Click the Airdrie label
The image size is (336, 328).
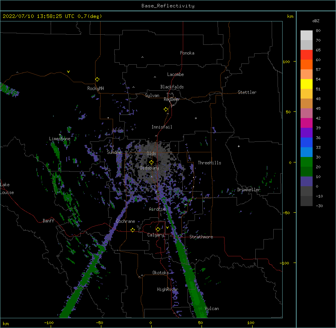[x=157, y=209]
